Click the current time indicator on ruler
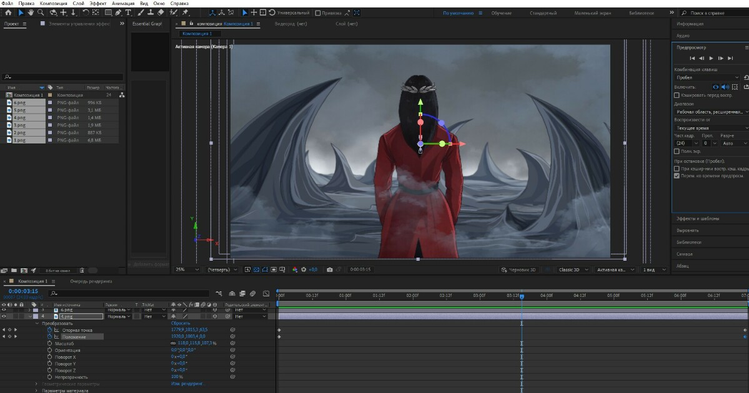Image resolution: width=749 pixels, height=393 pixels. point(522,296)
